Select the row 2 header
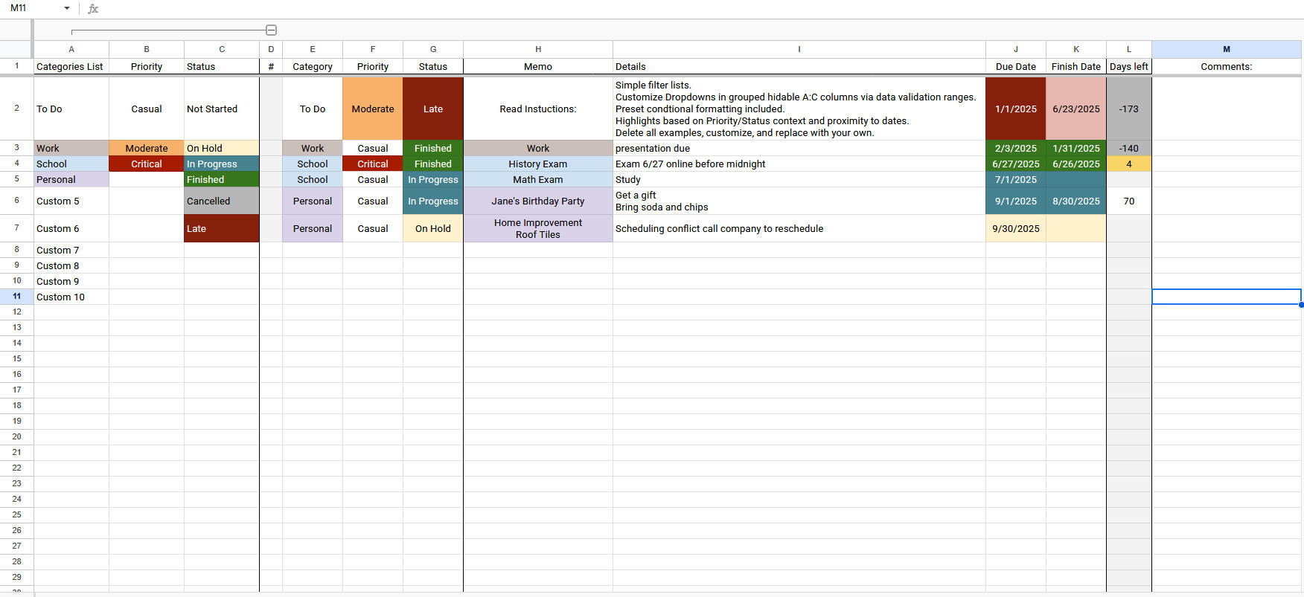1304x597 pixels. tap(16, 109)
